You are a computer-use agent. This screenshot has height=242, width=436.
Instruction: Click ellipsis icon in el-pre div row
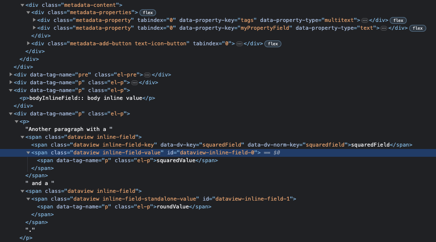click(147, 74)
